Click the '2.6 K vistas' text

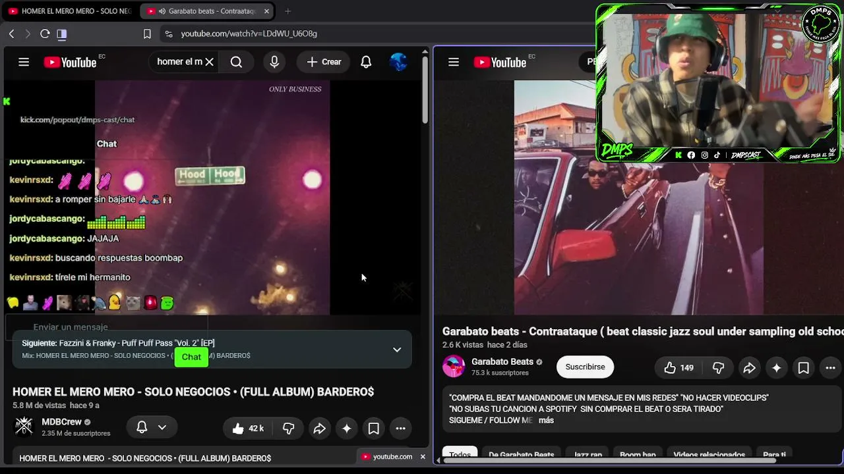(463, 345)
